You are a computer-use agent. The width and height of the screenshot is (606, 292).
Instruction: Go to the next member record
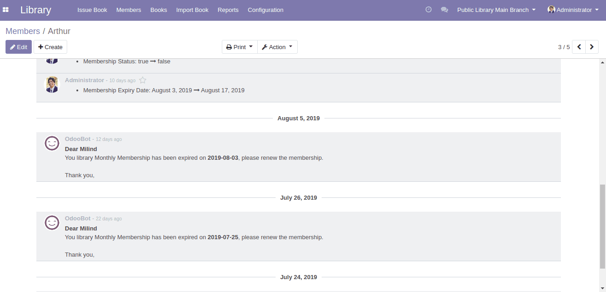click(x=592, y=47)
